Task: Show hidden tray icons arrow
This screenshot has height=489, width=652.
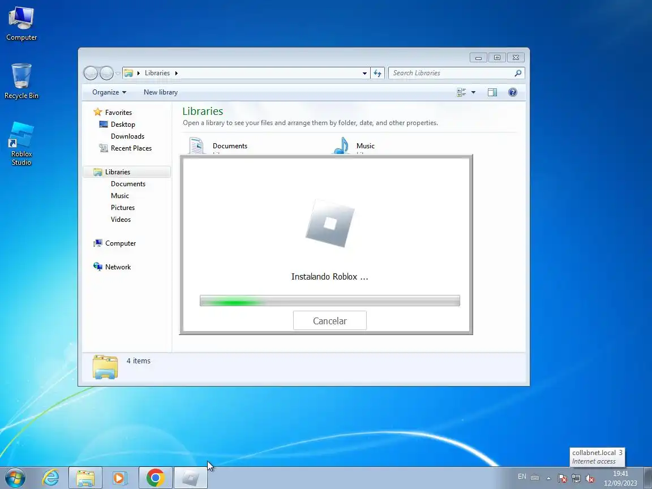Action: pos(548,478)
